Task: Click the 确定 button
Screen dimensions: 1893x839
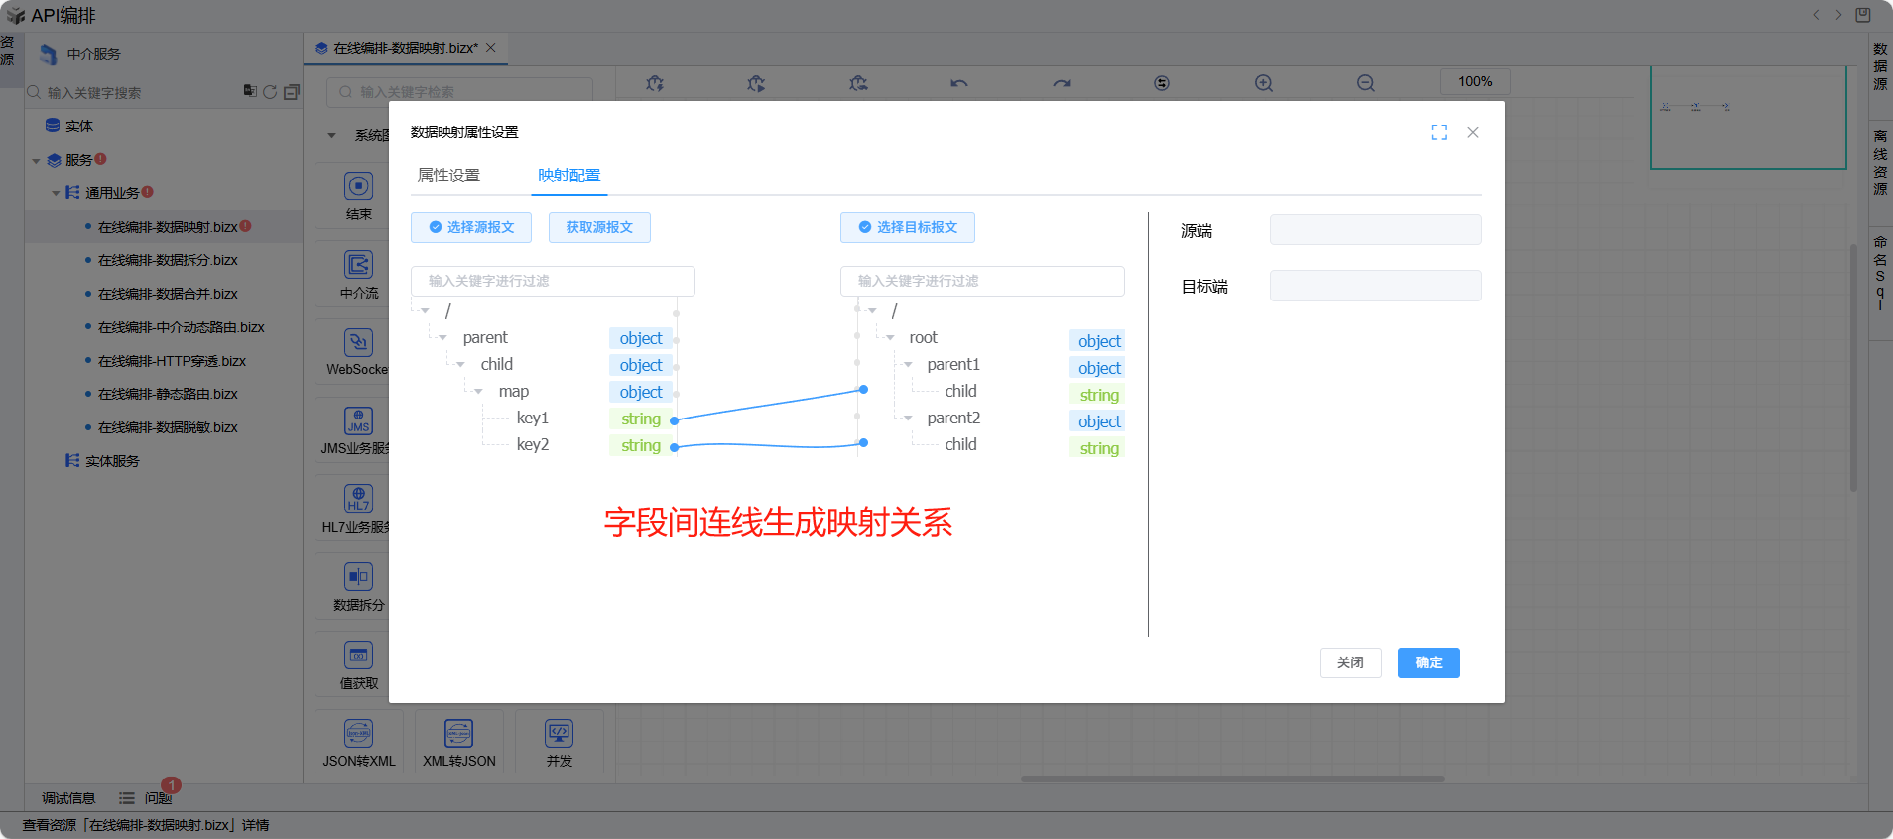Action: point(1428,662)
